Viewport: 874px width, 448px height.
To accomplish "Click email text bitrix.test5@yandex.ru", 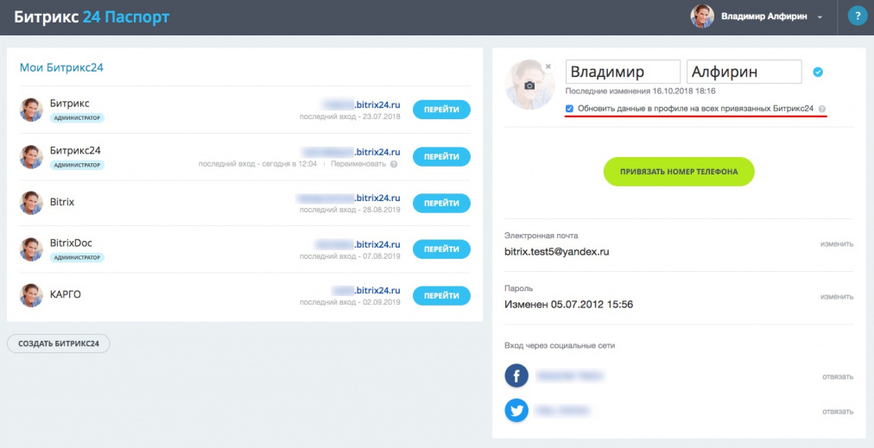I will 557,252.
